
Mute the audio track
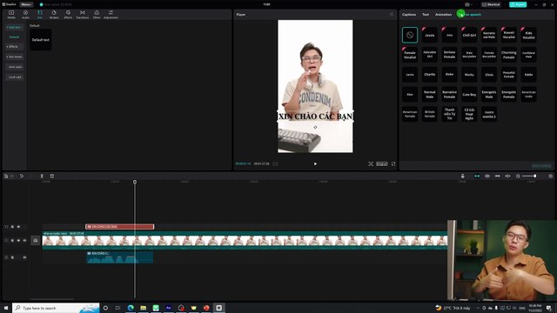[x=24, y=257]
